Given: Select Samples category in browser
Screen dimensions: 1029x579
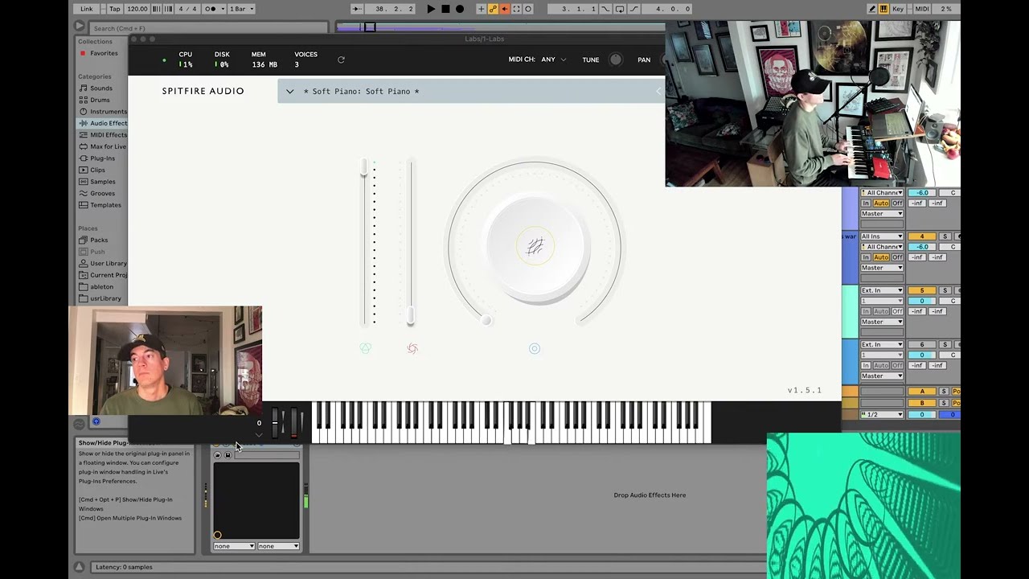Looking at the screenshot, I should [x=102, y=182].
